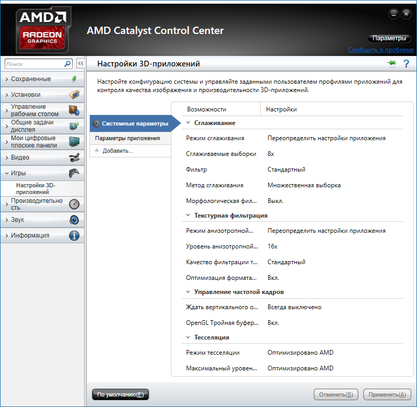Click the search magnifier icon
Viewport: 417px width, 407px height.
click(x=67, y=64)
